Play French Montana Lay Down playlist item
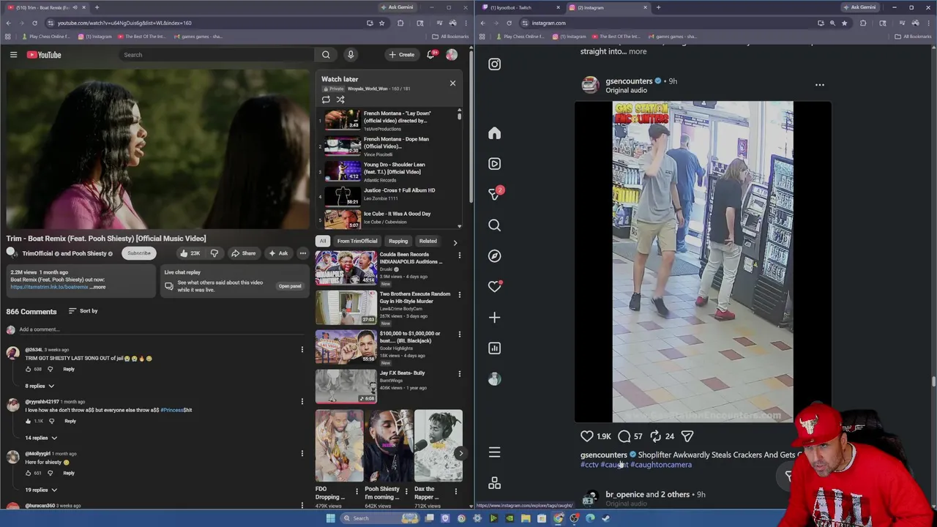Screen dimensions: 937x527 tap(387, 119)
